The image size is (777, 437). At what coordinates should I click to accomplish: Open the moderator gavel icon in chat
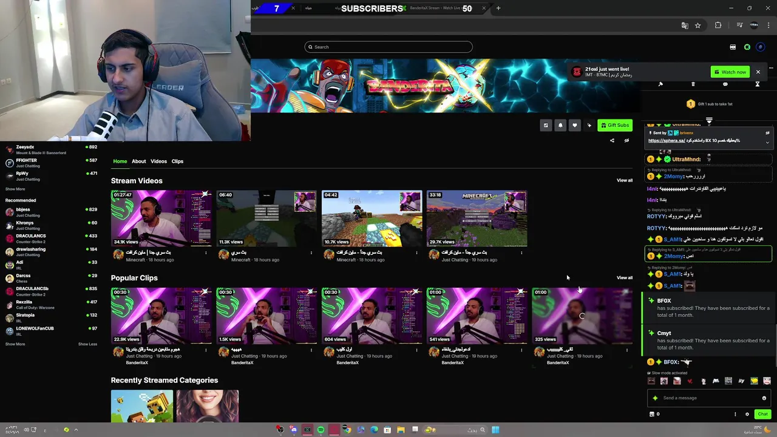[x=660, y=84]
